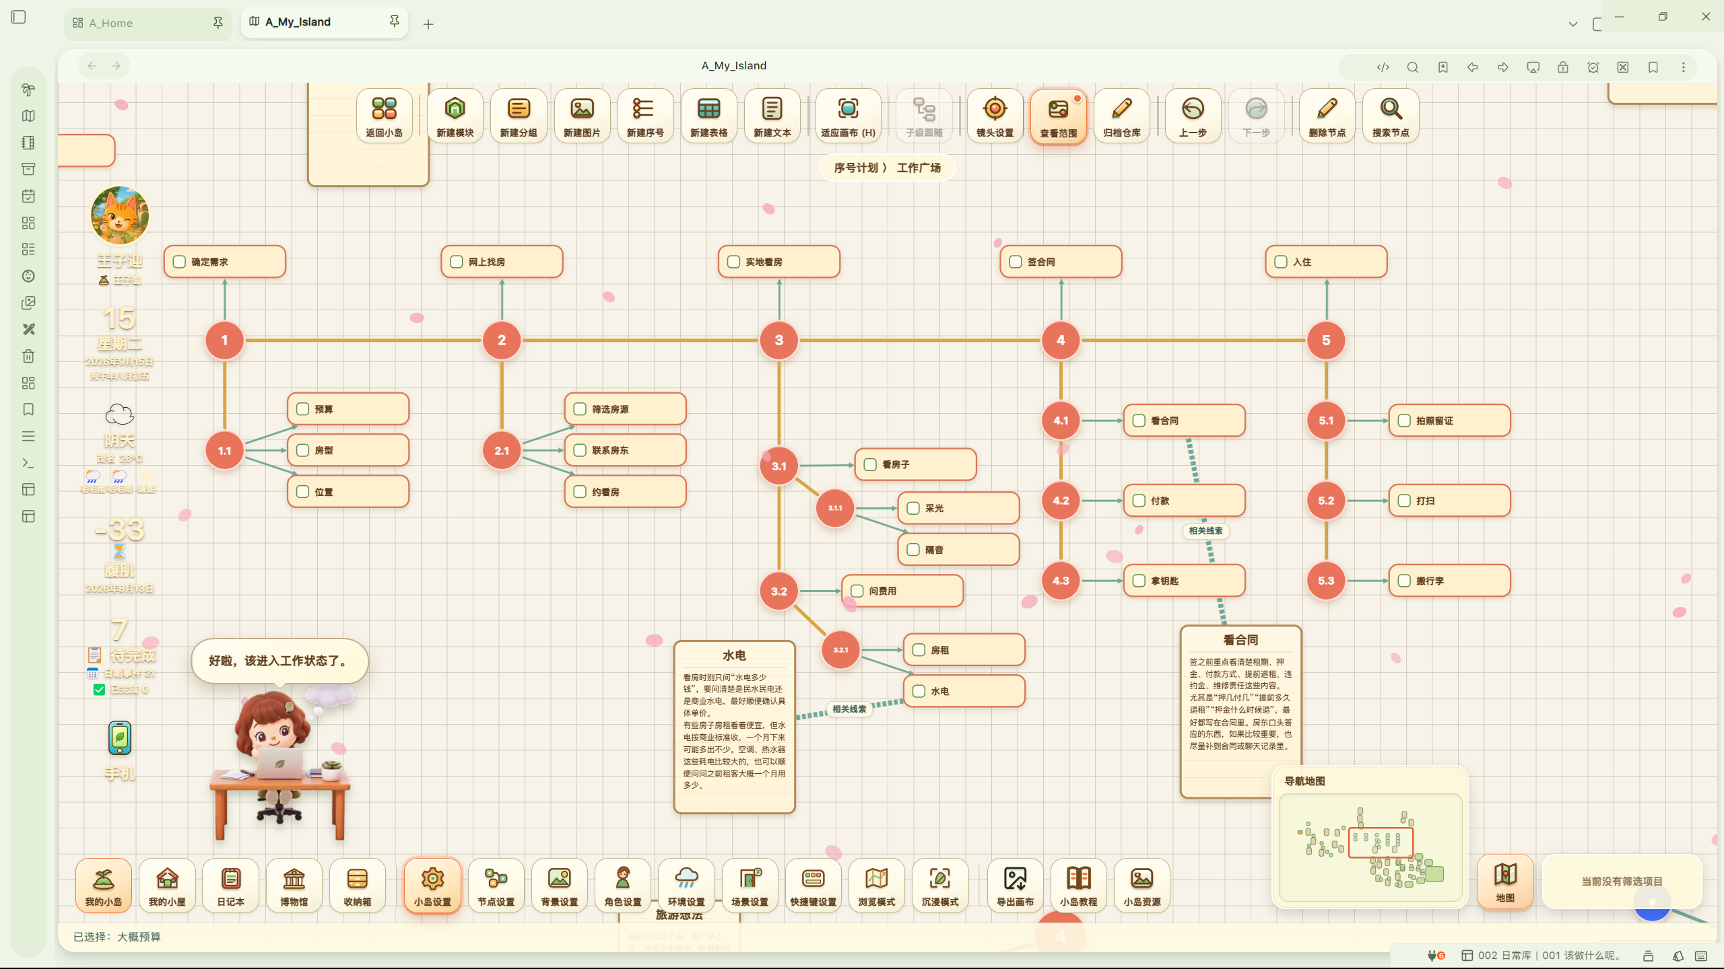This screenshot has height=969, width=1724.
Task: Toggle the 地图 map button
Action: coord(1505,882)
